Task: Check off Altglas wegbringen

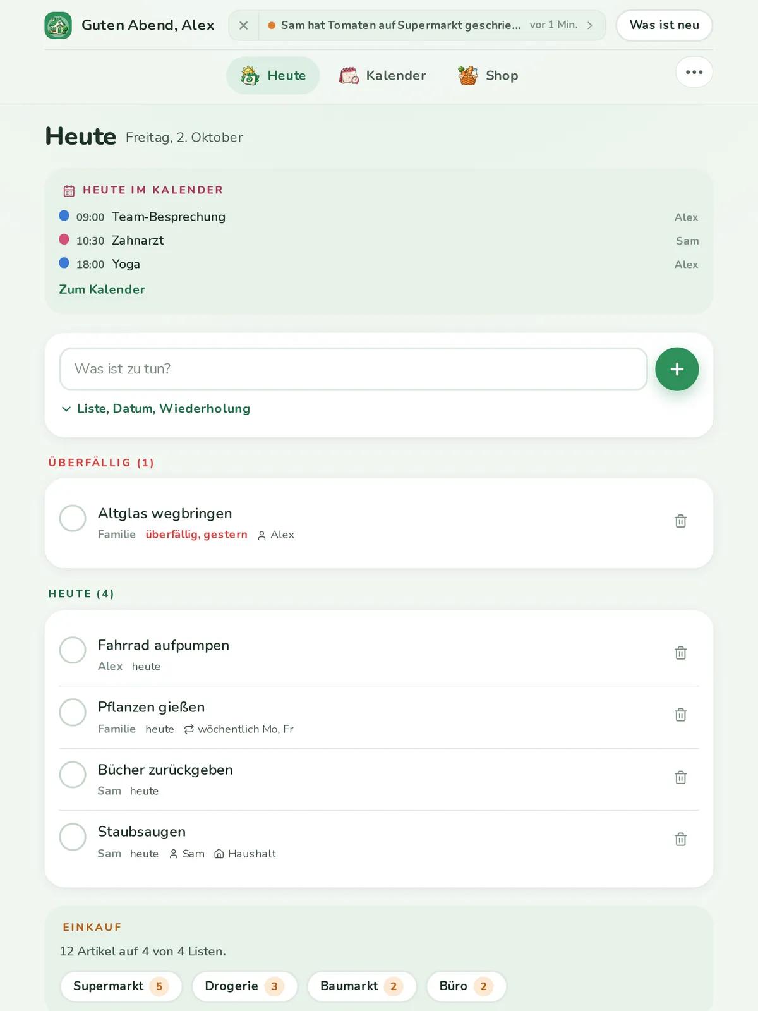Action: click(x=73, y=518)
